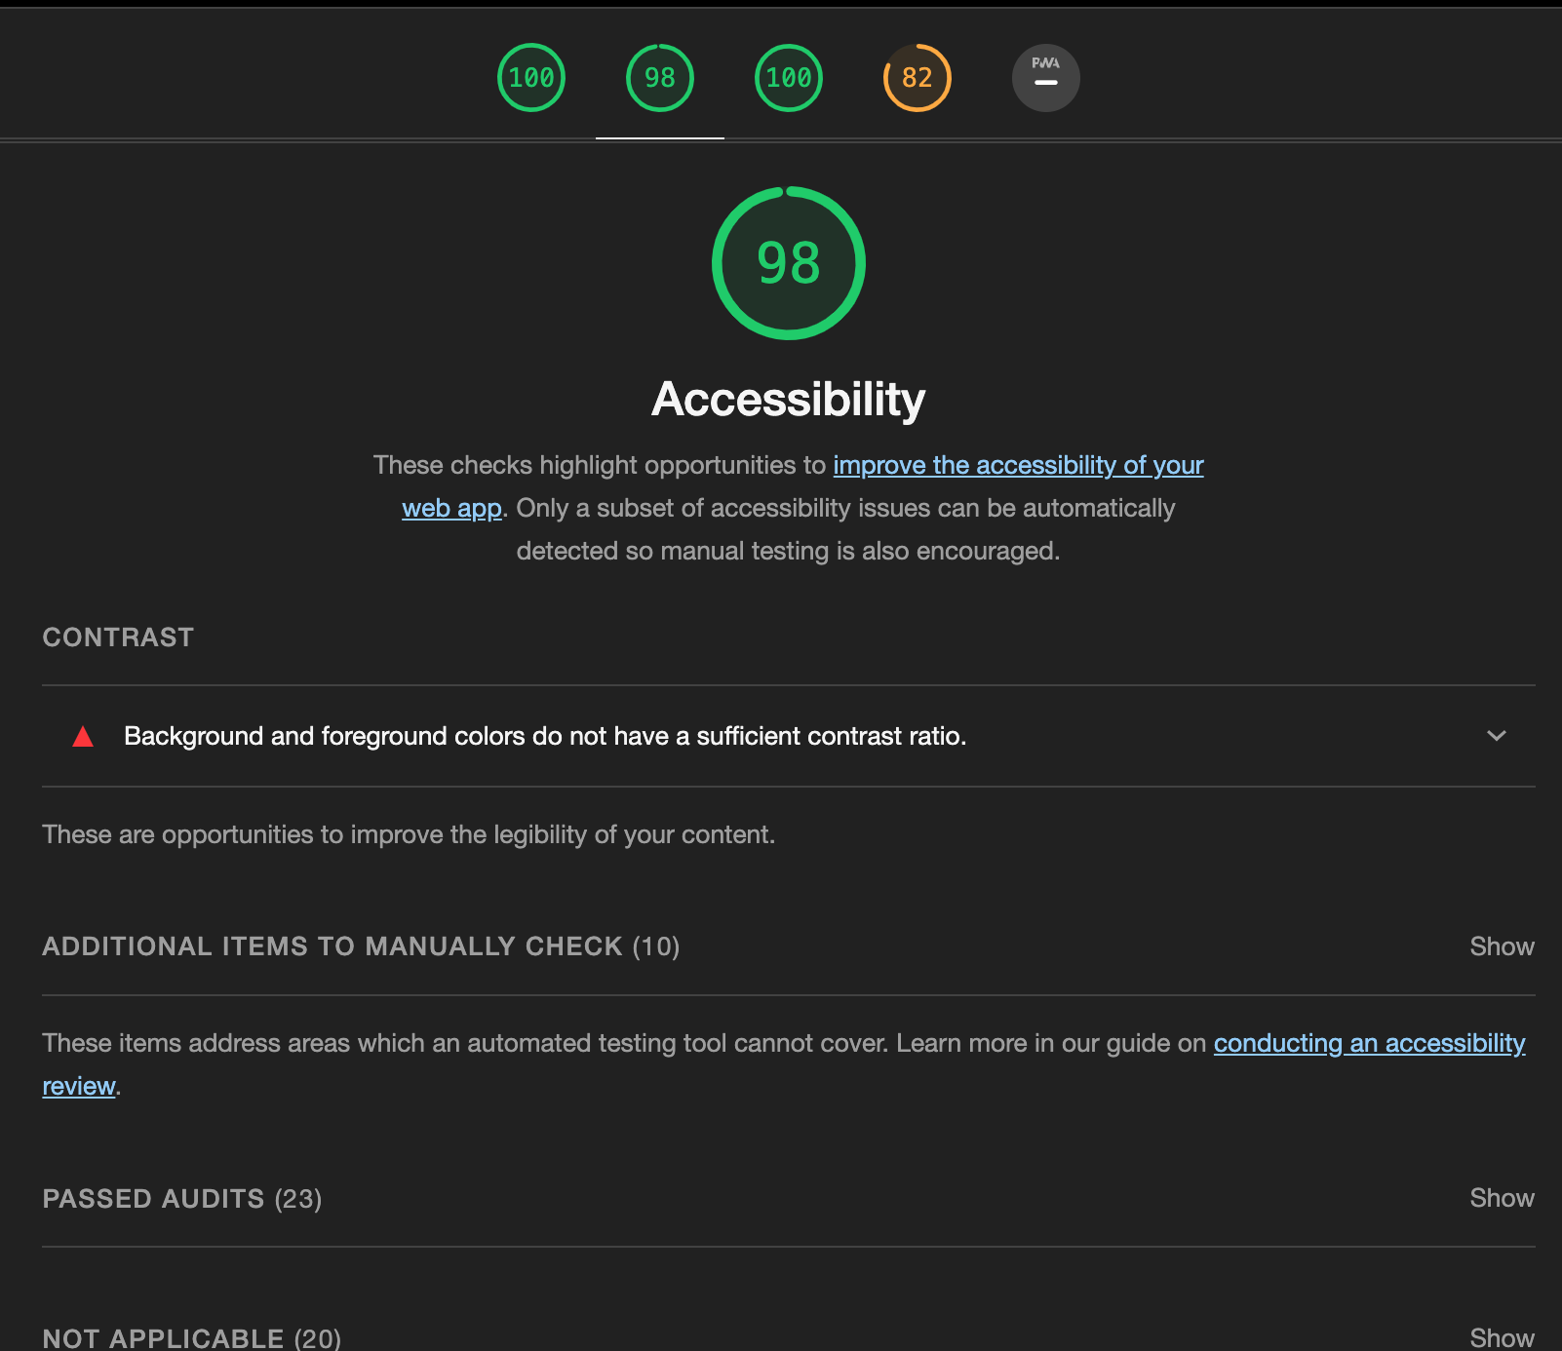
Task: Click the red triangle fail icon on contrast audit
Action: click(x=83, y=736)
